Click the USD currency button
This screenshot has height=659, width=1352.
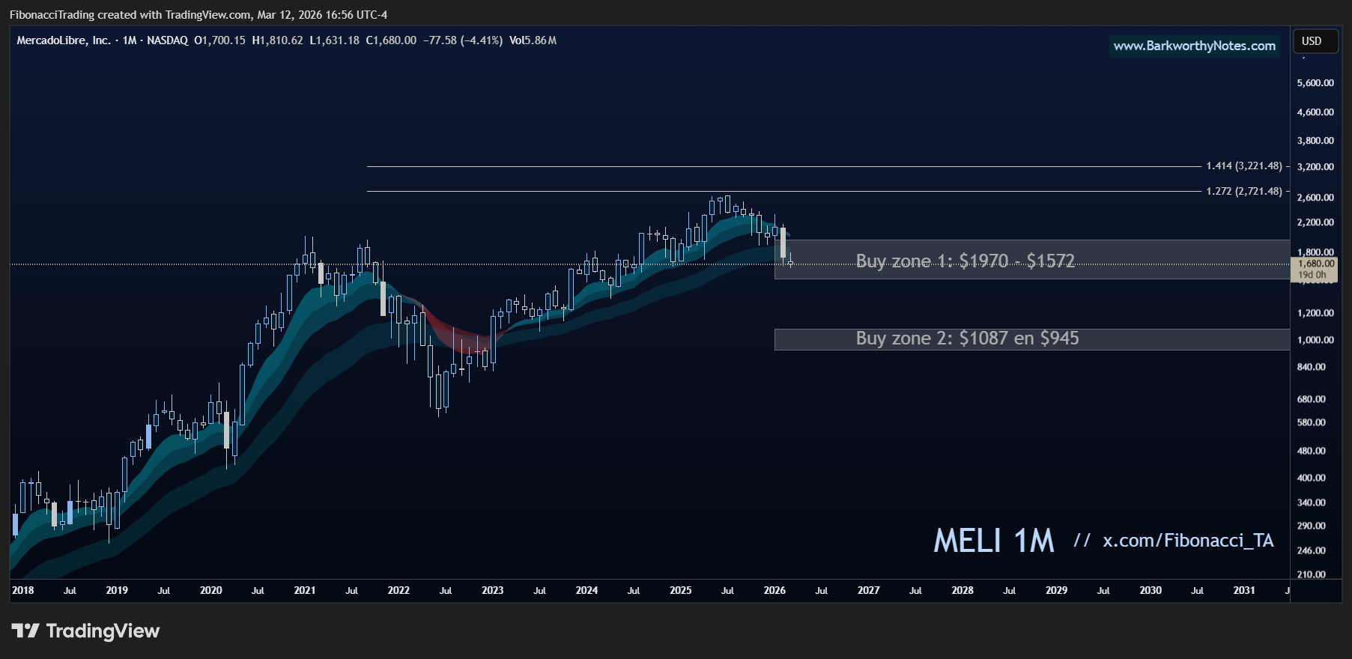1315,41
